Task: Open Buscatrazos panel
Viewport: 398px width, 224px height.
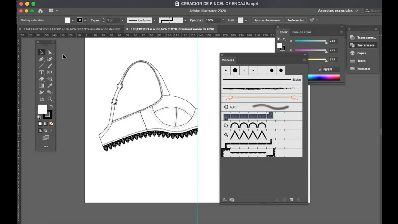Action: 363,45
